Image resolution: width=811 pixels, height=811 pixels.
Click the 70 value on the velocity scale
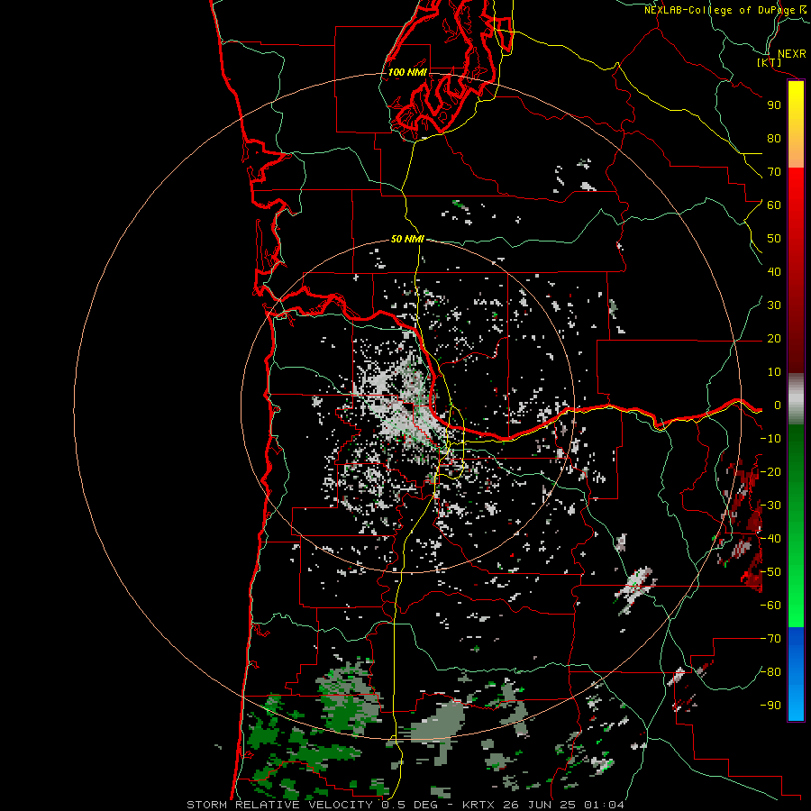tap(774, 172)
